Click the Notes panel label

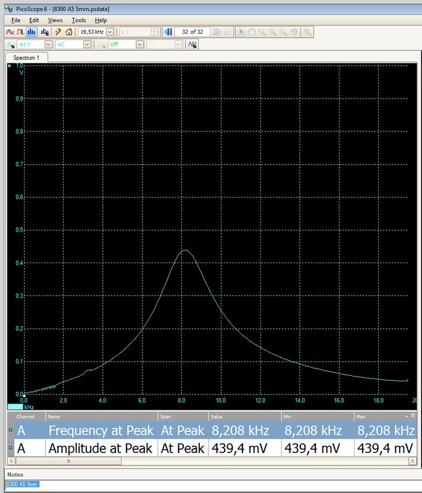[x=15, y=475]
